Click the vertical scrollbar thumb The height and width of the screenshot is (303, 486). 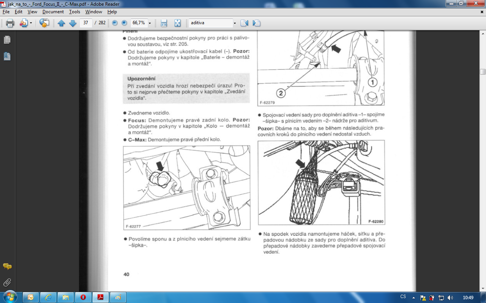coord(483,72)
